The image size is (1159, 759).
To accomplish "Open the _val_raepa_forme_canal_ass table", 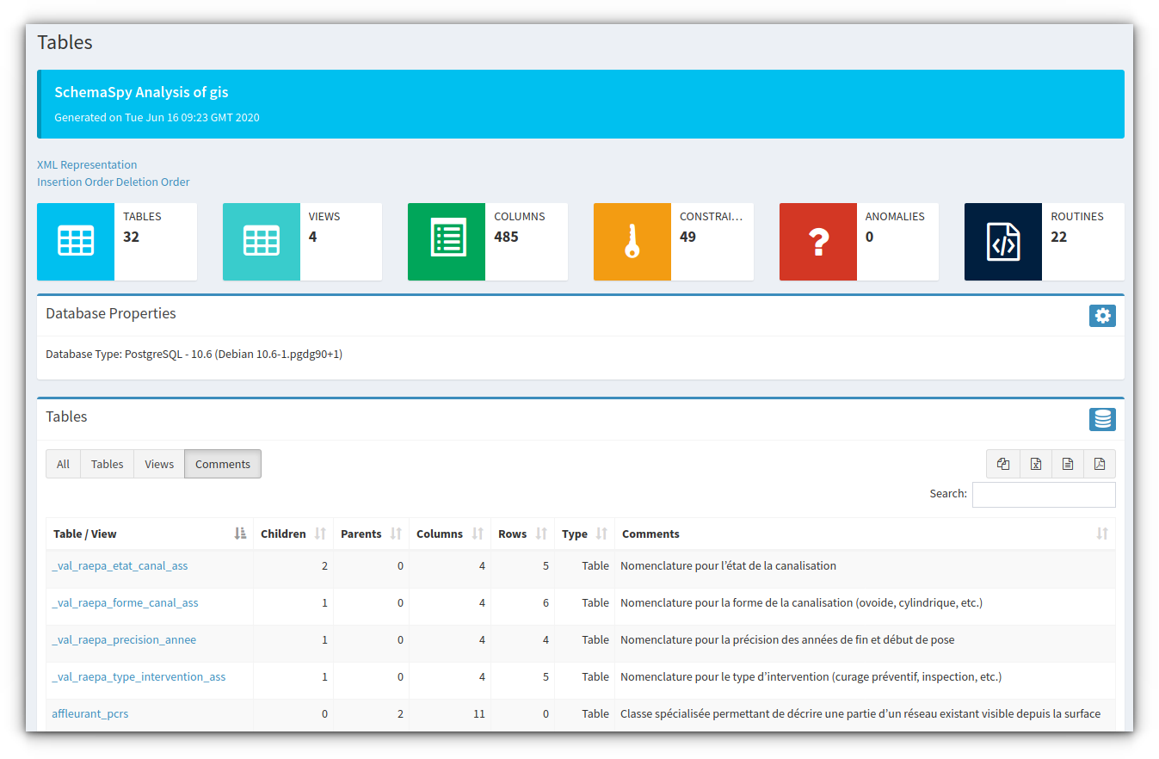I will 125,602.
